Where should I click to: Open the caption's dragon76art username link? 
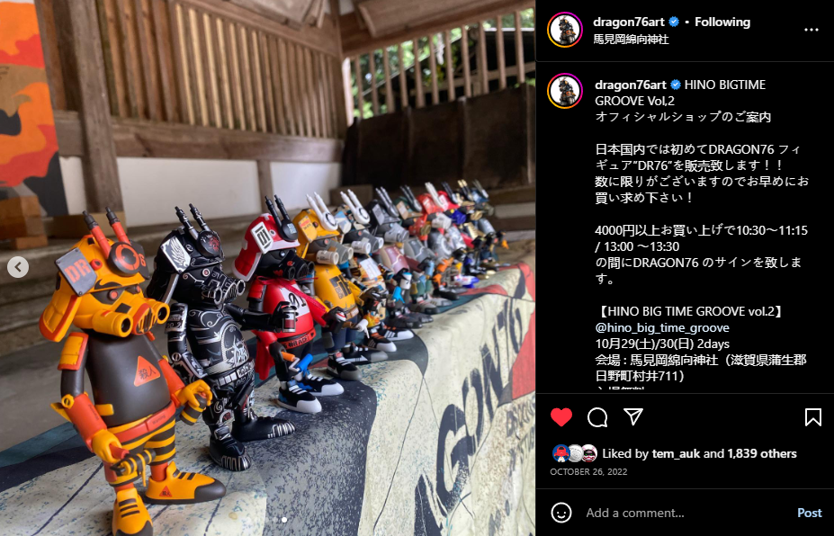[x=631, y=85]
